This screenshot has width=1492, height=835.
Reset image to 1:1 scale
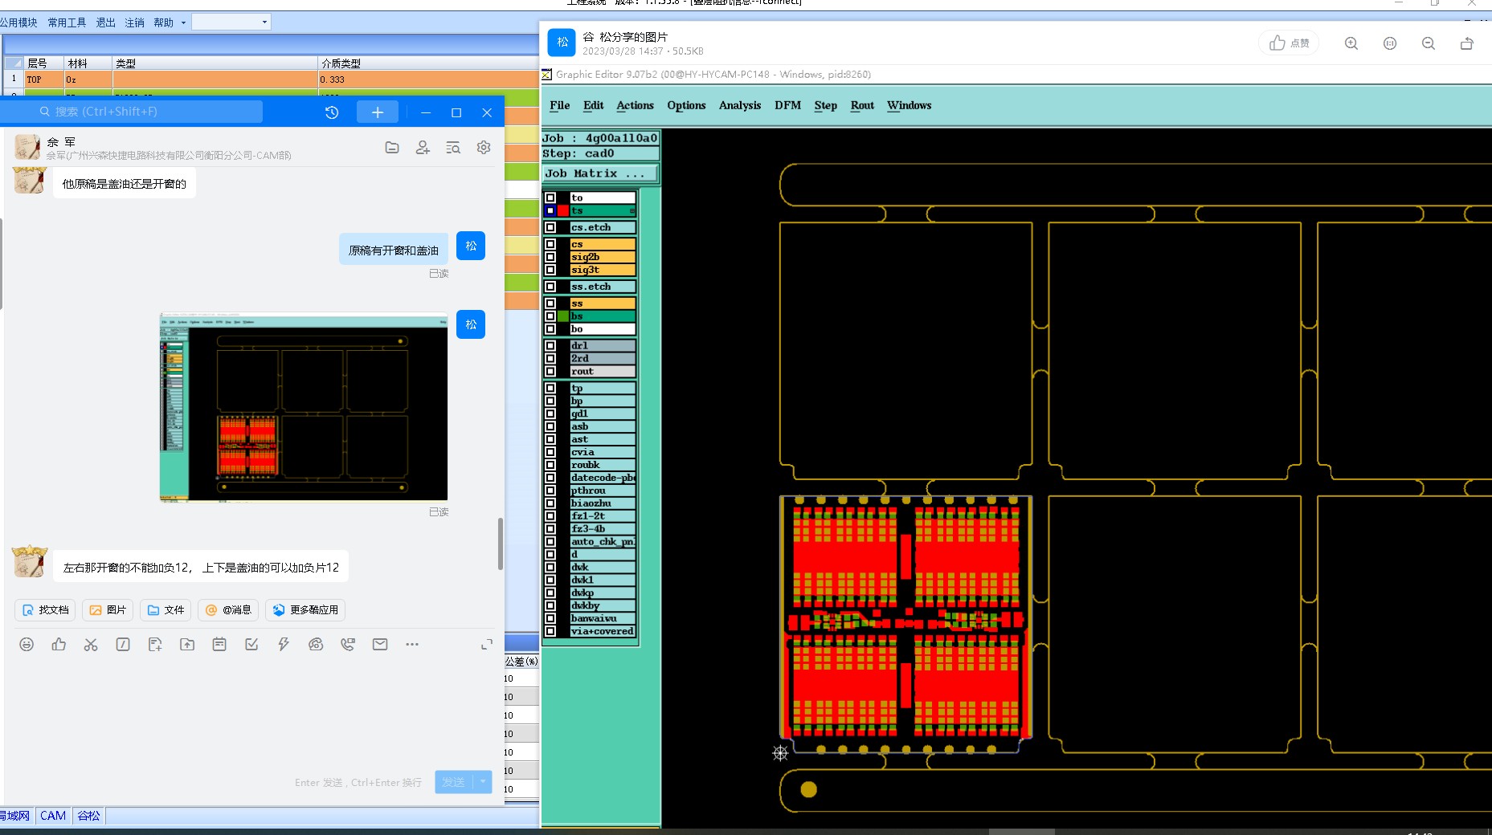pos(1390,43)
